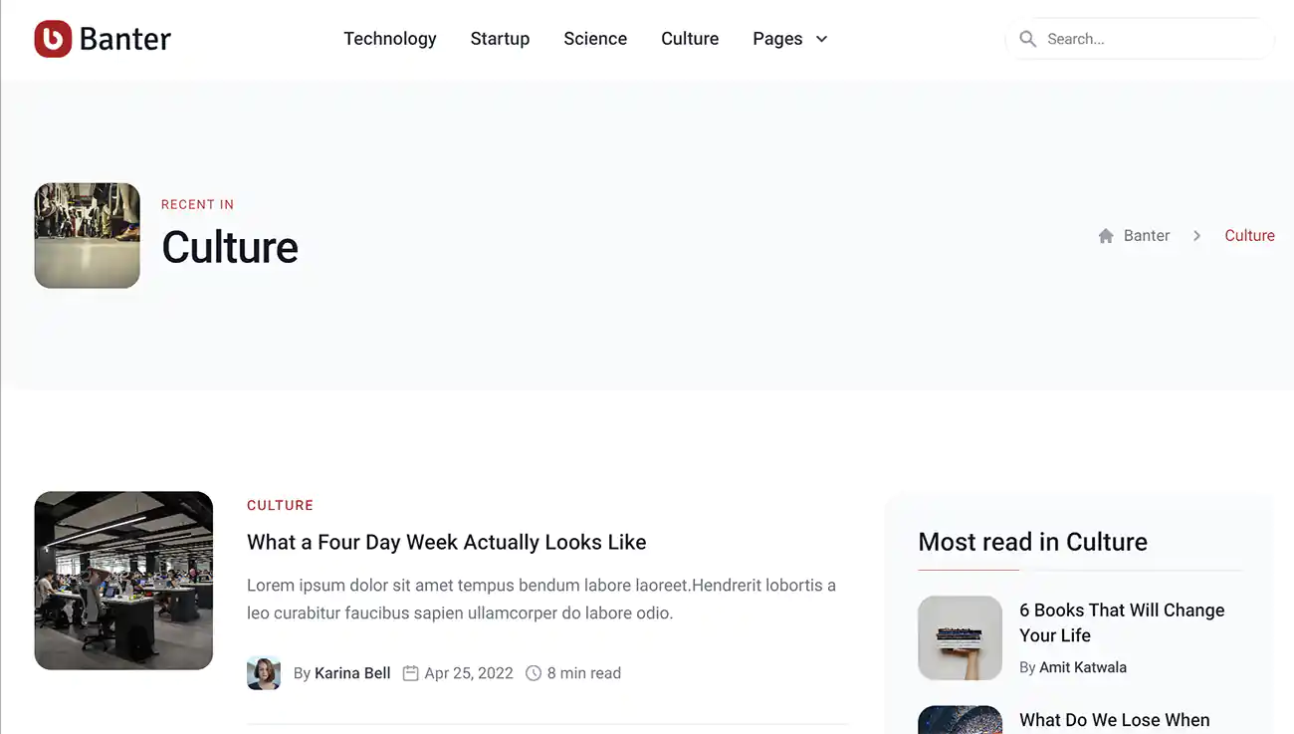Open article What a Four Day Week Actually Looks Like
This screenshot has width=1294, height=734.
click(x=447, y=543)
